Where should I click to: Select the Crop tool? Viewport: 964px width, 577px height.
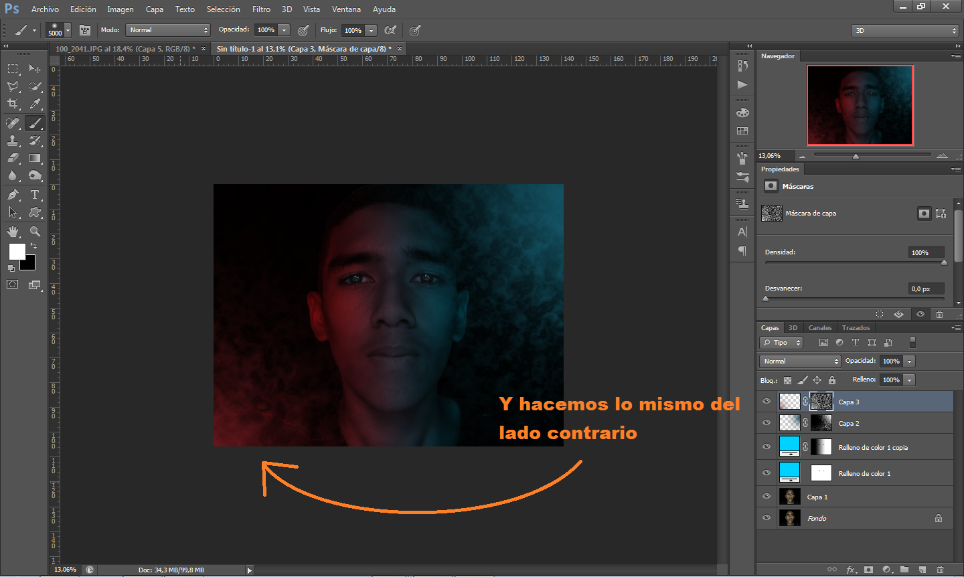13,104
